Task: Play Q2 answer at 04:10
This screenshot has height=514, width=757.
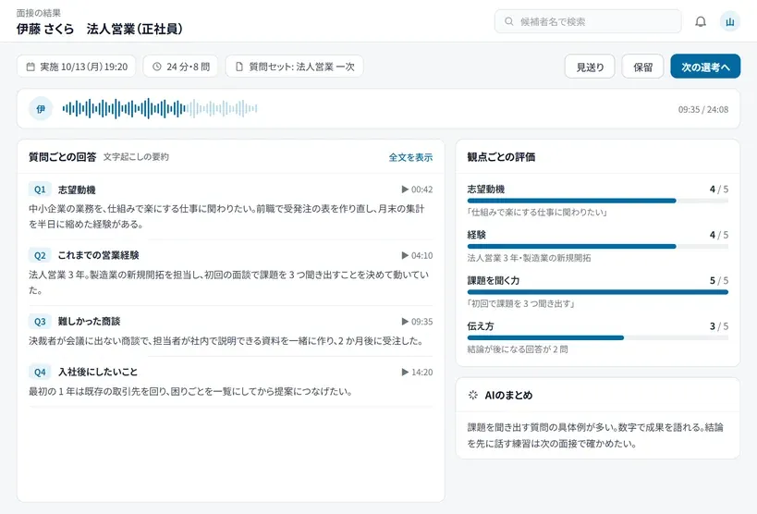Action: point(417,255)
